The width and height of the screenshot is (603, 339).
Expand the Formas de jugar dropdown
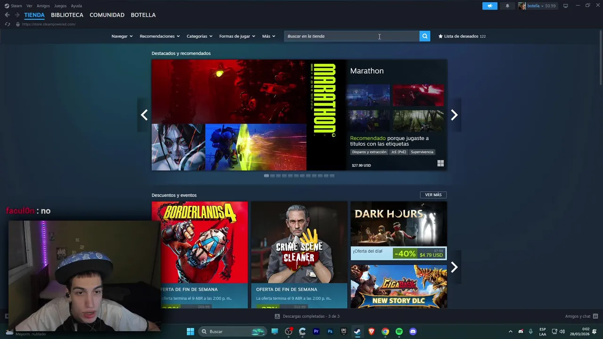coord(237,36)
